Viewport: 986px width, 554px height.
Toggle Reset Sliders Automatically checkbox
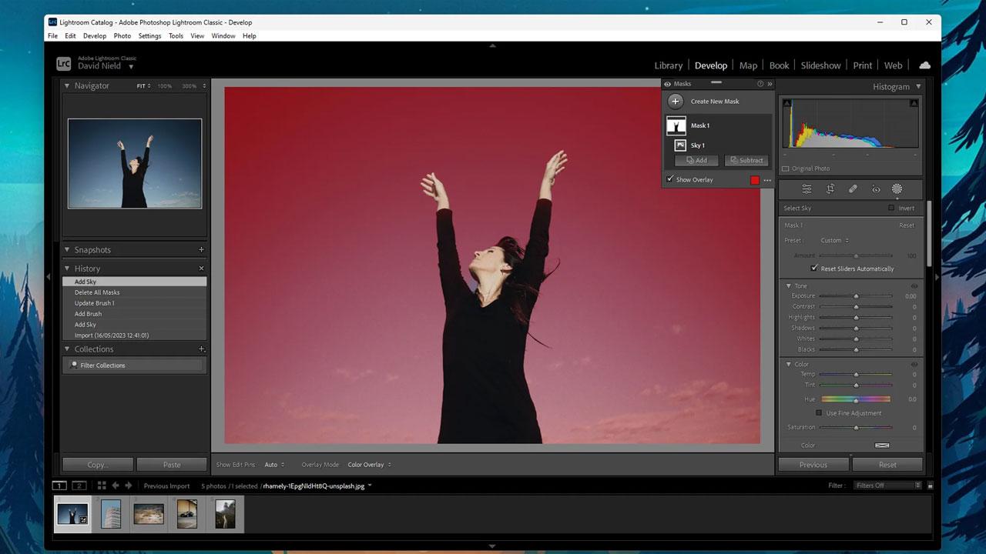click(814, 269)
